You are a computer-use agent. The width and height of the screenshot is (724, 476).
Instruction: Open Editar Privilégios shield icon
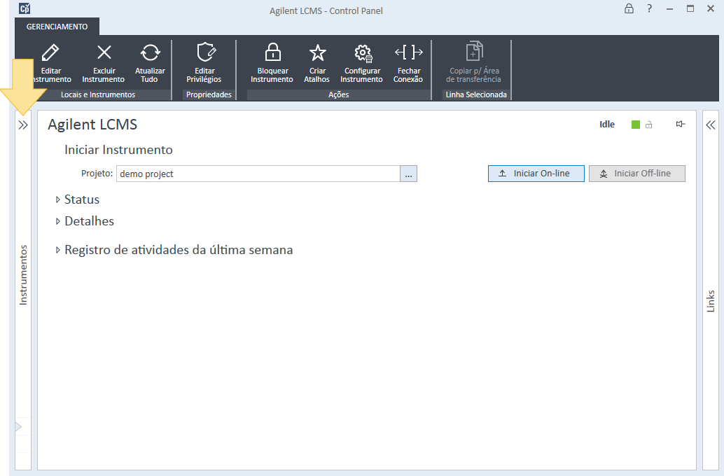(206, 52)
